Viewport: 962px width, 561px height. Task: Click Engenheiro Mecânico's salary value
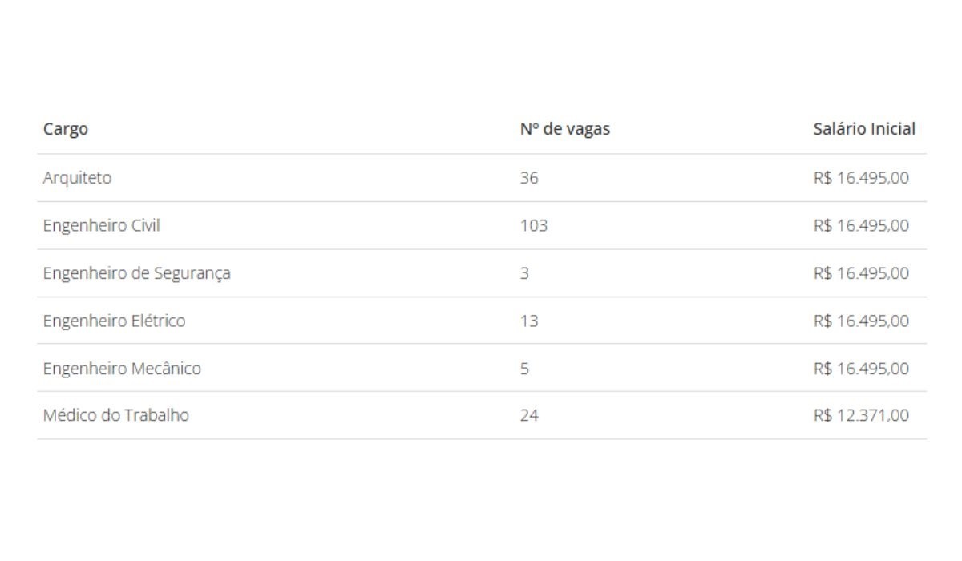click(x=861, y=369)
